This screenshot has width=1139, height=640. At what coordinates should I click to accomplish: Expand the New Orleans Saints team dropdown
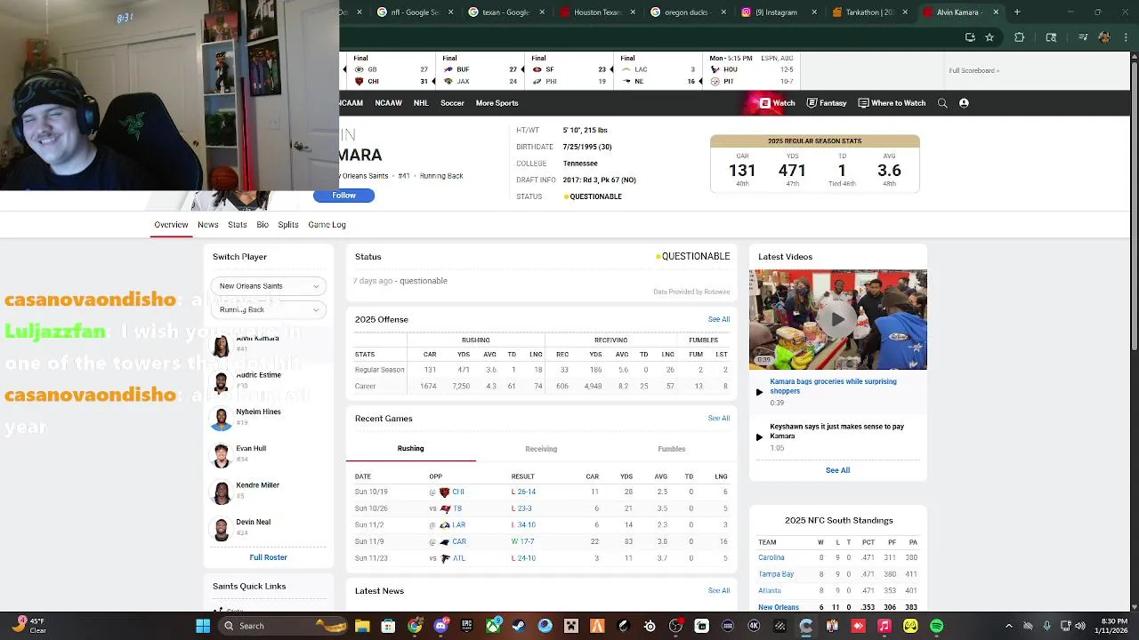[269, 286]
